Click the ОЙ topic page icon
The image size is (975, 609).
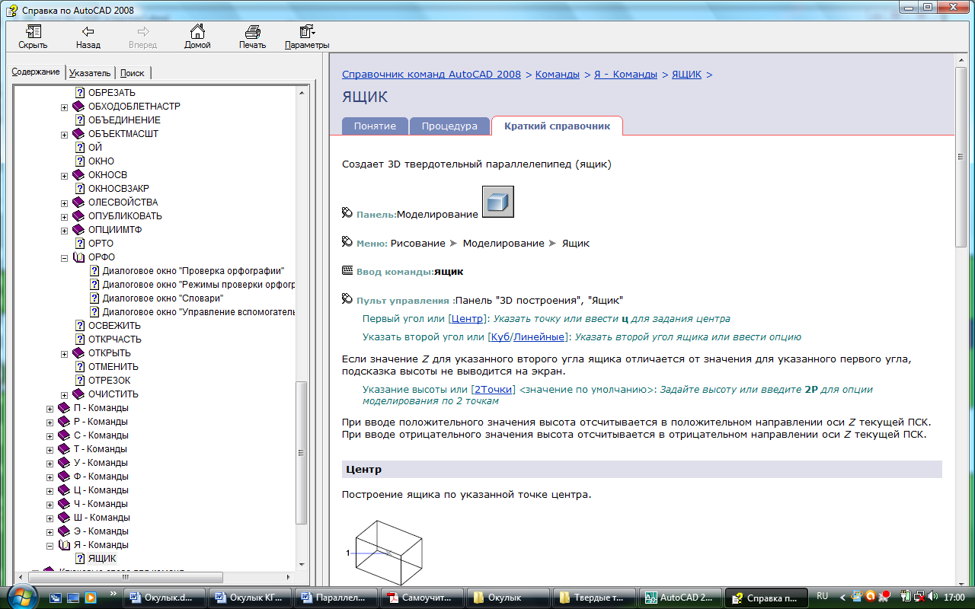pyautogui.click(x=80, y=148)
